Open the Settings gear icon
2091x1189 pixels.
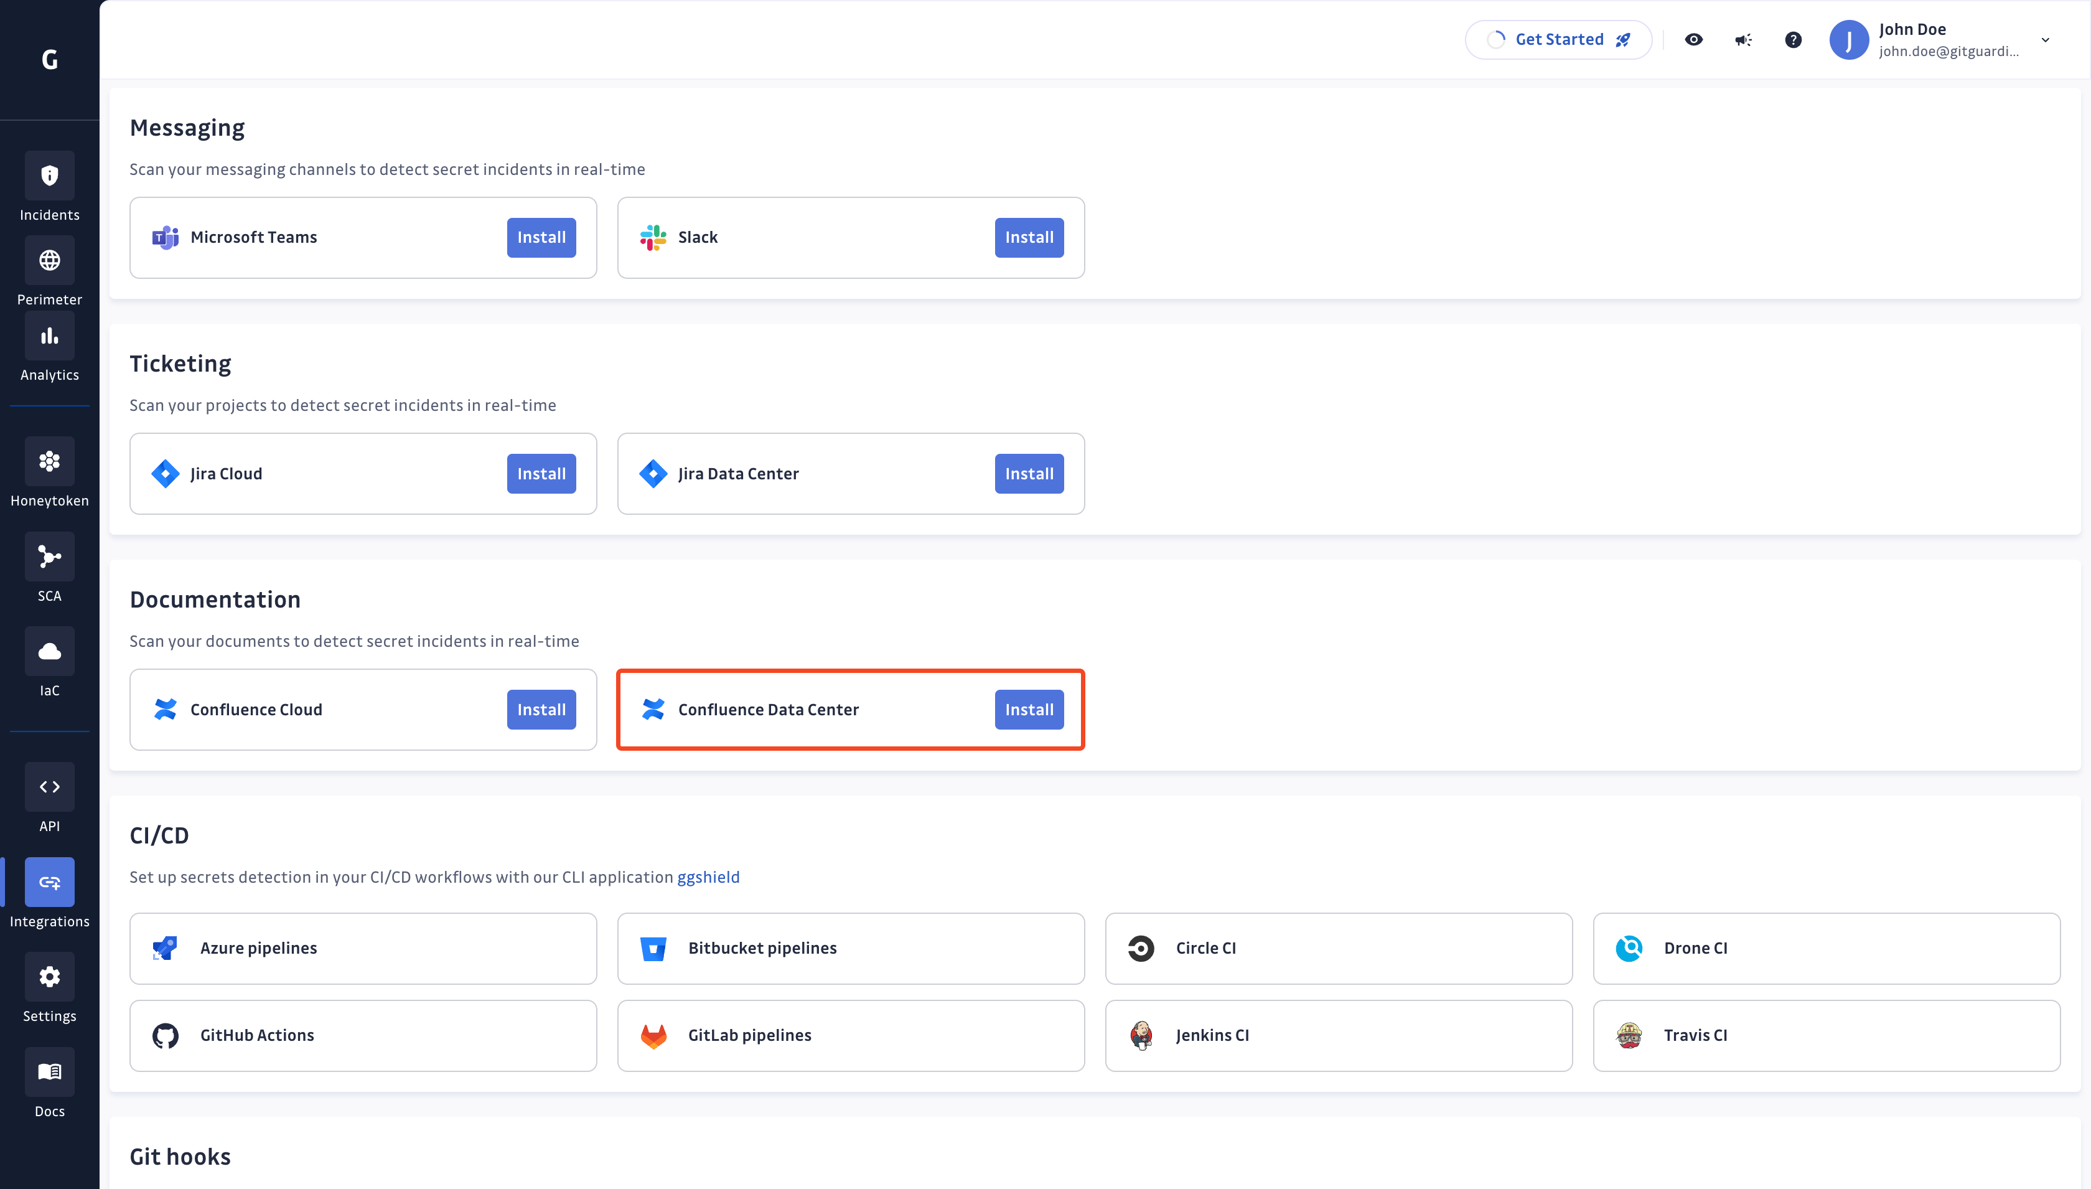50,977
